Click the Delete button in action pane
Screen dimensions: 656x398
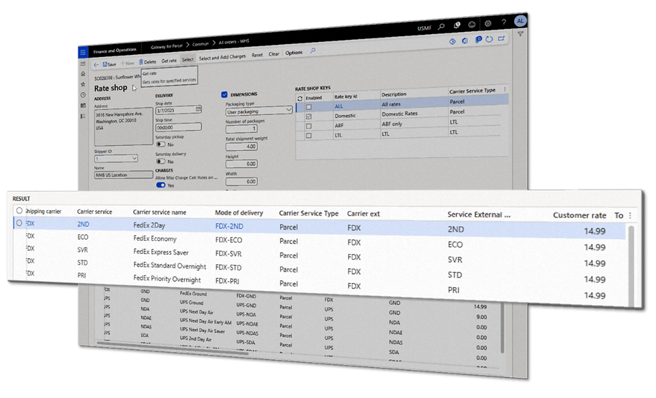pyautogui.click(x=147, y=62)
